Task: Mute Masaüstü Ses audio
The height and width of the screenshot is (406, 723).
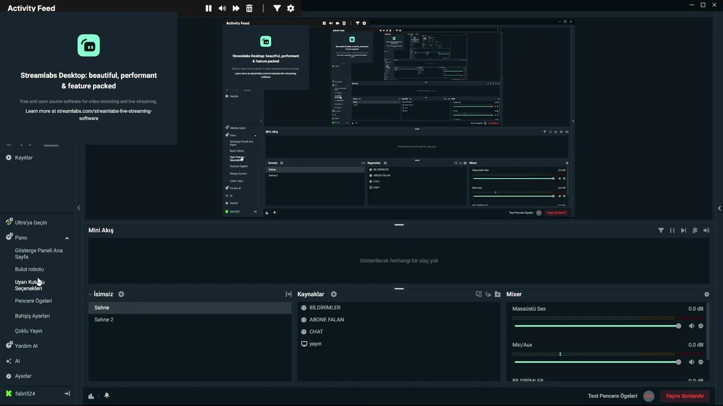Action: [691, 326]
